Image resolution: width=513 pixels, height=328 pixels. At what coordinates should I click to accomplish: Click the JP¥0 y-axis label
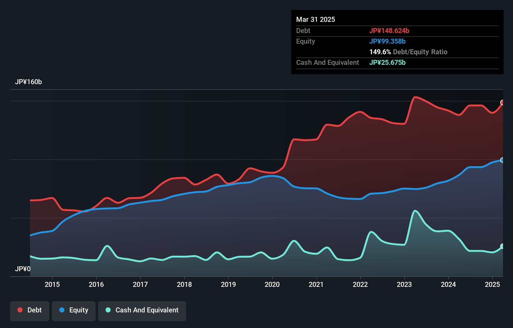coord(23,269)
